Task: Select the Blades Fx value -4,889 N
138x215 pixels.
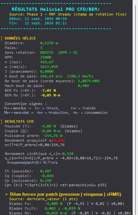Action: (x=53, y=204)
